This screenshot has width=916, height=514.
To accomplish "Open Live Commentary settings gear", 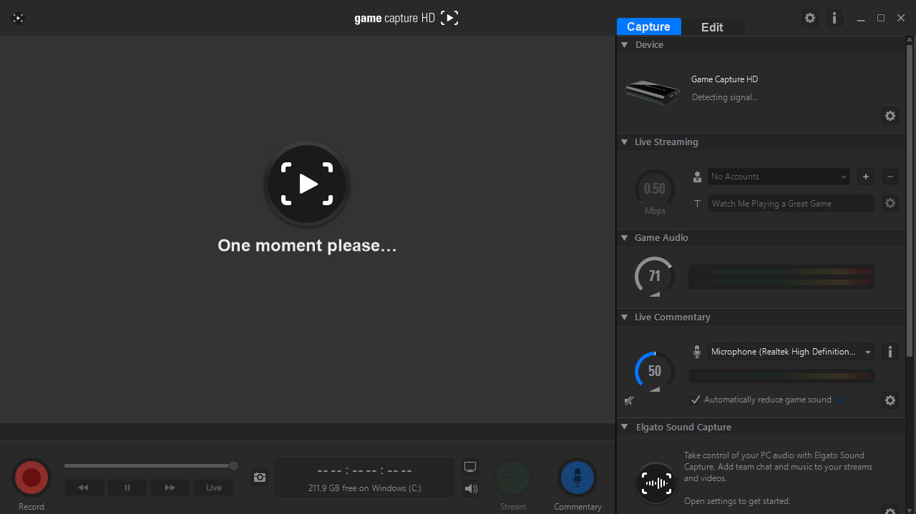I will tap(890, 400).
